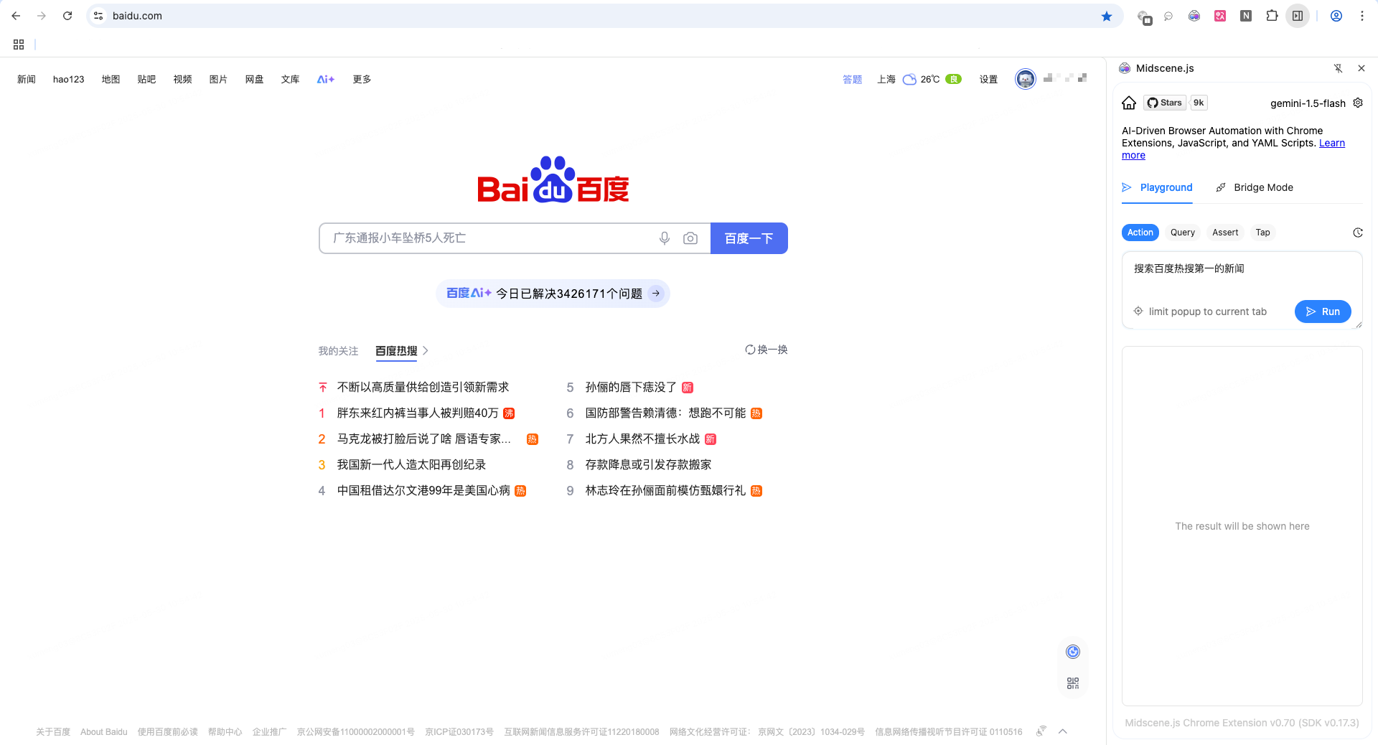Select the Query mode option
This screenshot has height=745, width=1378.
click(x=1183, y=233)
